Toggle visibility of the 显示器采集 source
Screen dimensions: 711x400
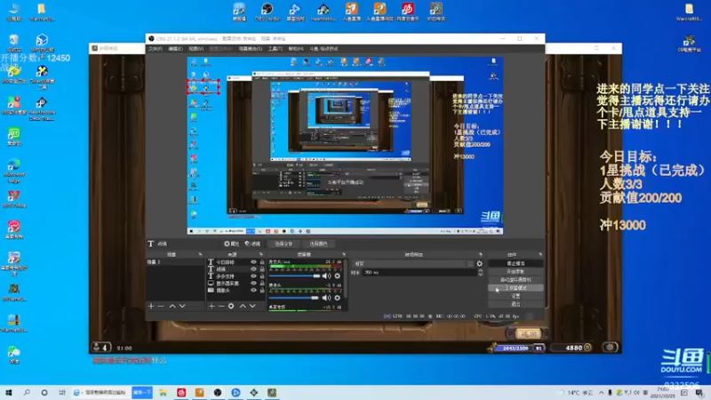pos(253,283)
